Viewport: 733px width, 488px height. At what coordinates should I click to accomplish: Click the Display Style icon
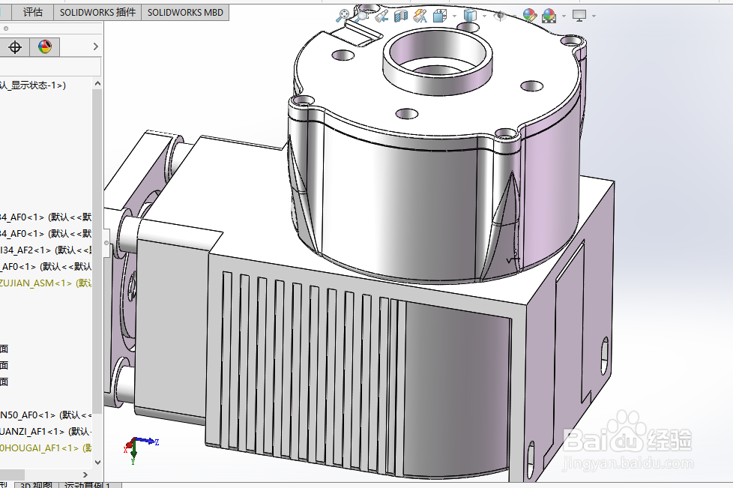point(470,16)
